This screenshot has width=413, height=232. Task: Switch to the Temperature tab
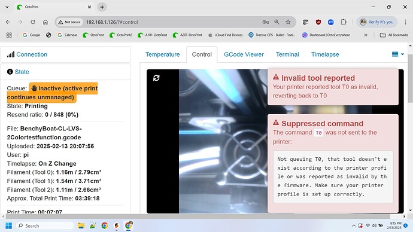tap(163, 54)
